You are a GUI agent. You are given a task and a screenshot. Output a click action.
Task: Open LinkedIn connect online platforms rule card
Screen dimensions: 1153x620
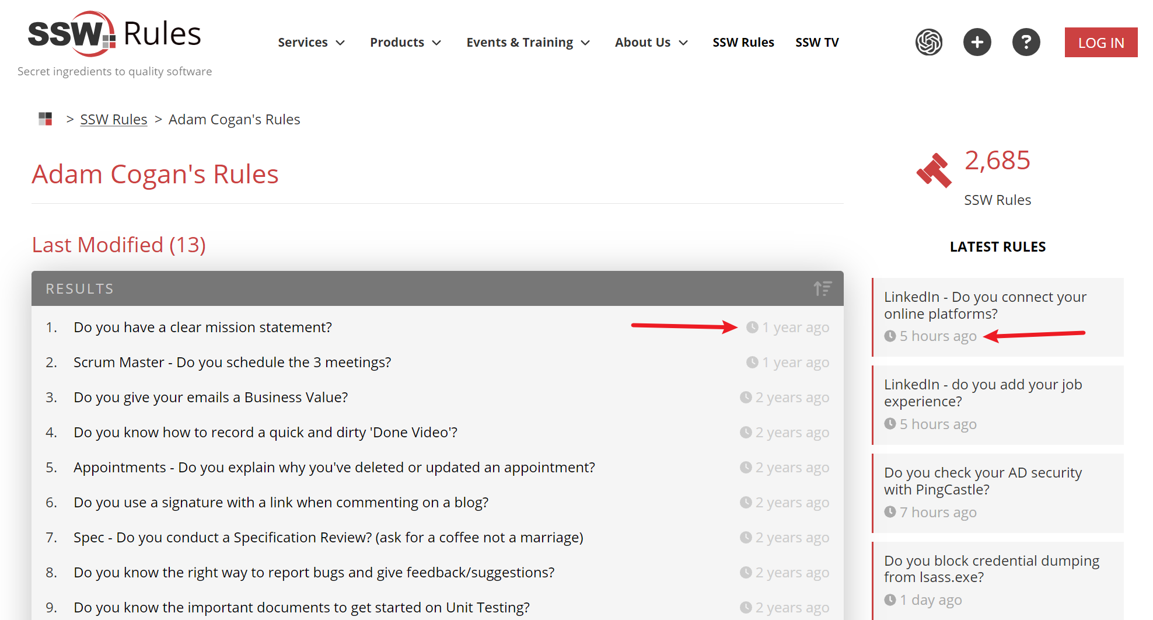(984, 305)
